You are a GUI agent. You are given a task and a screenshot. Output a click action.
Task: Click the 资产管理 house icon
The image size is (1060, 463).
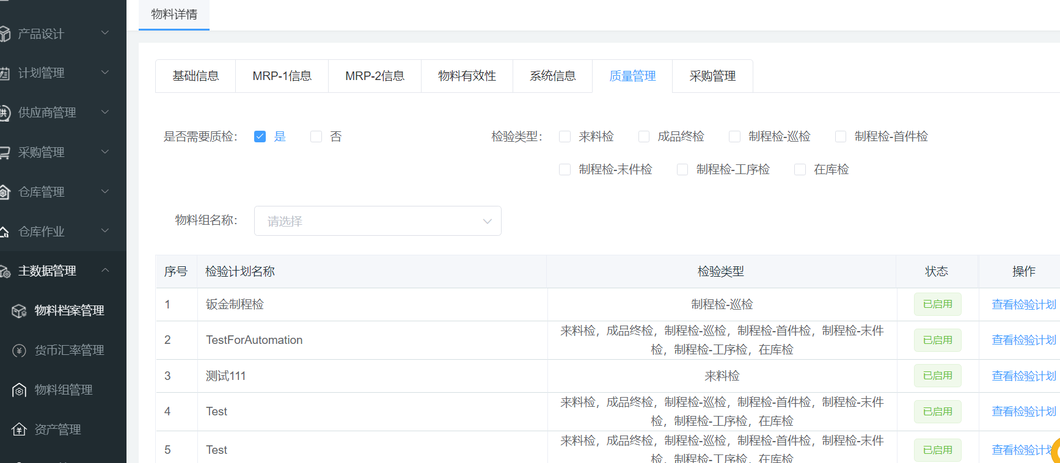pyautogui.click(x=19, y=430)
